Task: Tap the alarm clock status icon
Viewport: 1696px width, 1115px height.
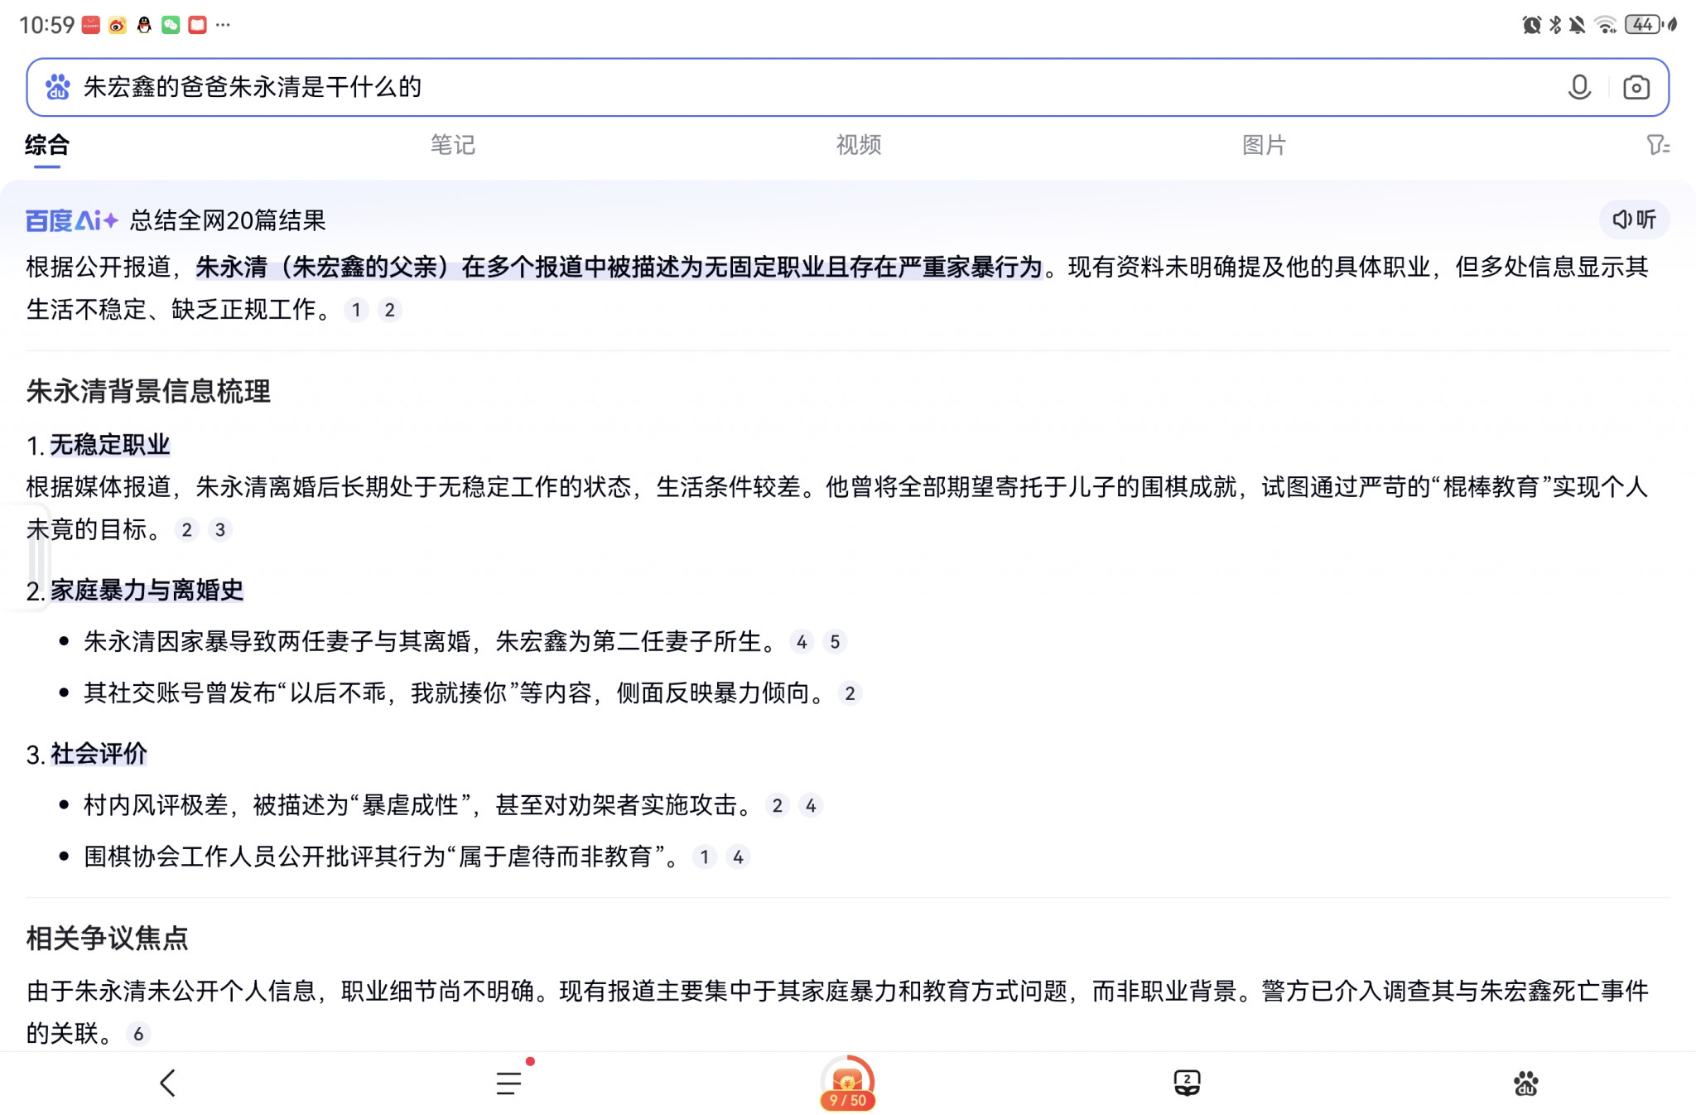Action: pyautogui.click(x=1531, y=25)
